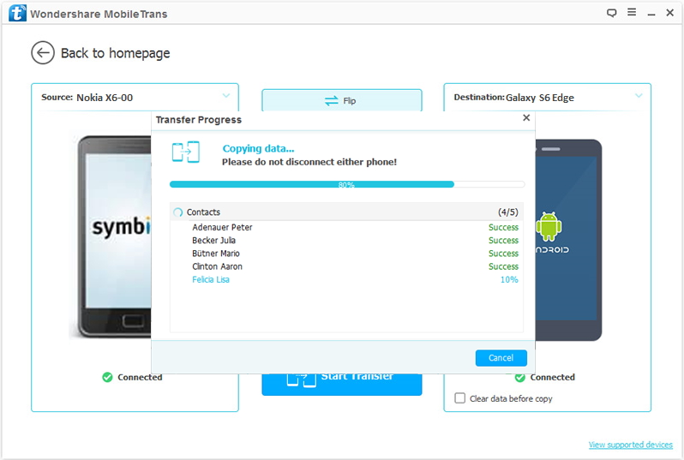Select the Clinton Aaron contact row
684x460 pixels.
pyautogui.click(x=346, y=266)
